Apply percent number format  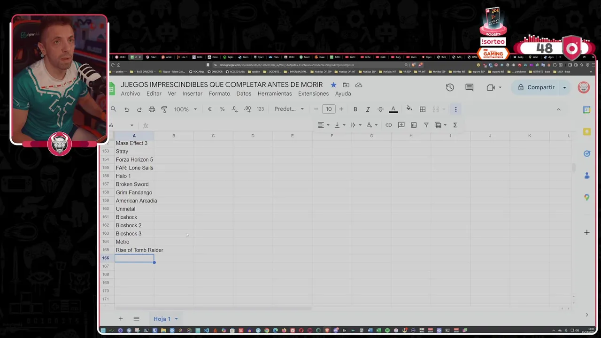(x=222, y=109)
